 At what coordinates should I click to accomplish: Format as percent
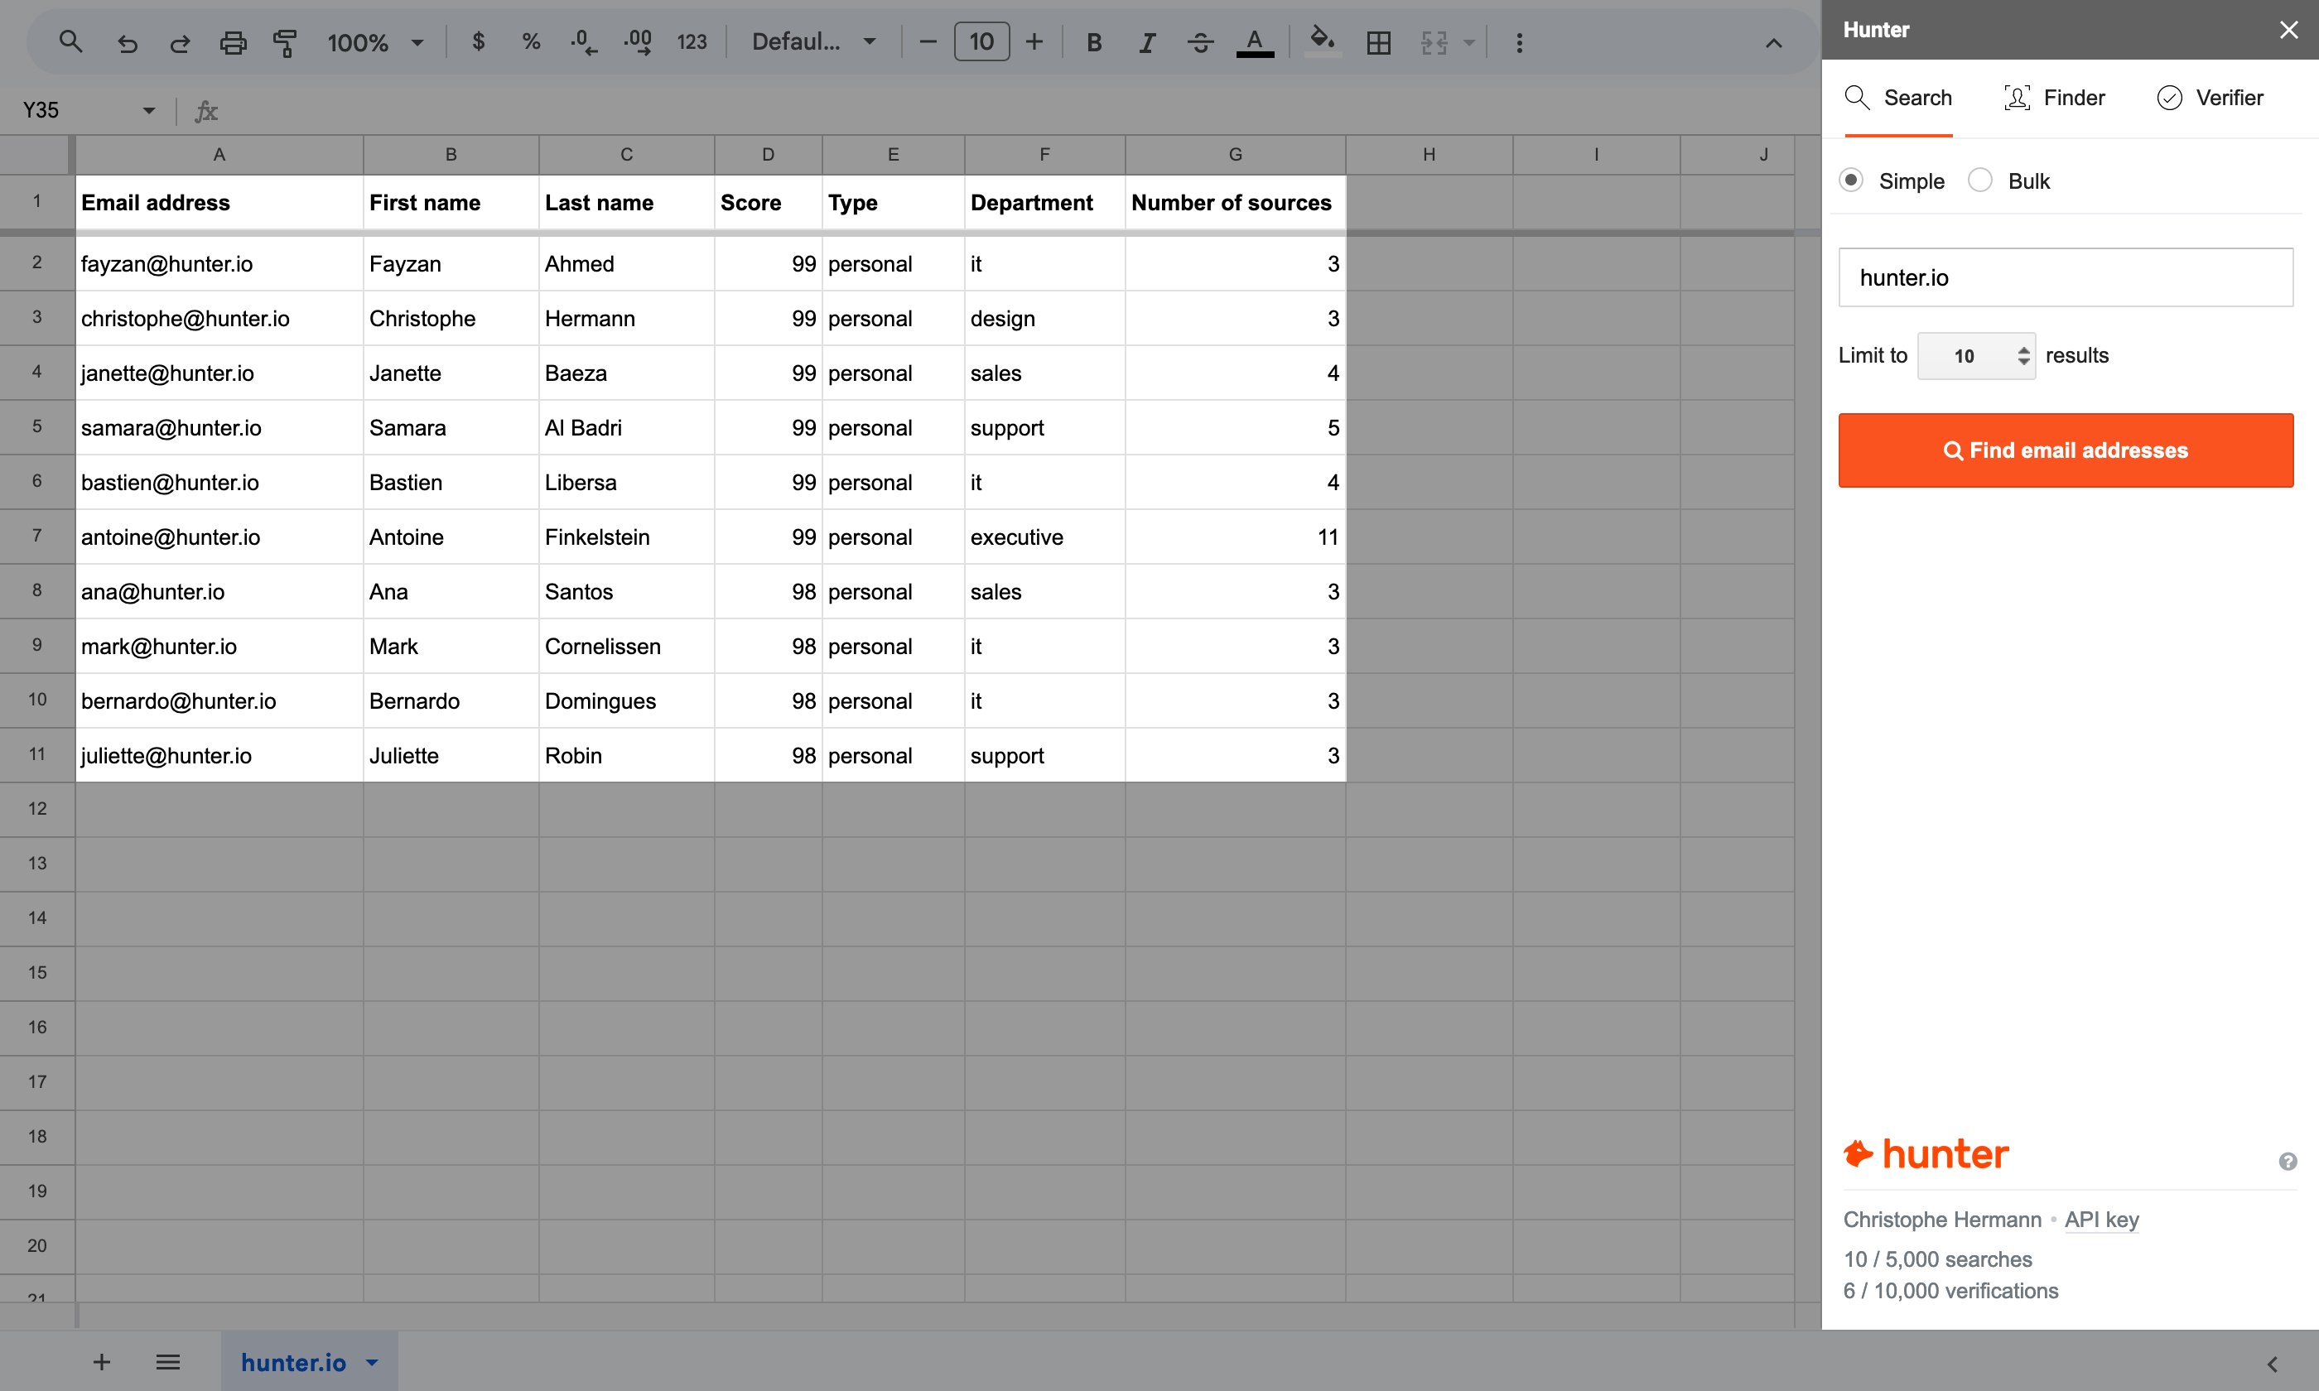point(532,42)
